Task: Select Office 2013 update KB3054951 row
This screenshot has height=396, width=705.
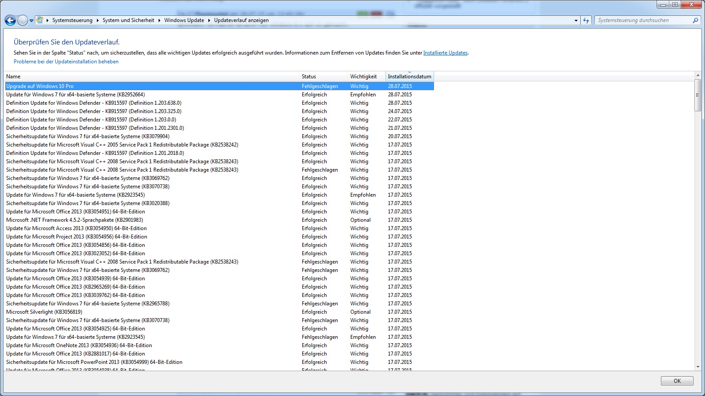Action: (x=219, y=212)
